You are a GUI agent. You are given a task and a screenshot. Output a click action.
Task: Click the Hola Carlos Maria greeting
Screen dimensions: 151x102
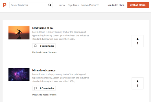coord(115,5)
